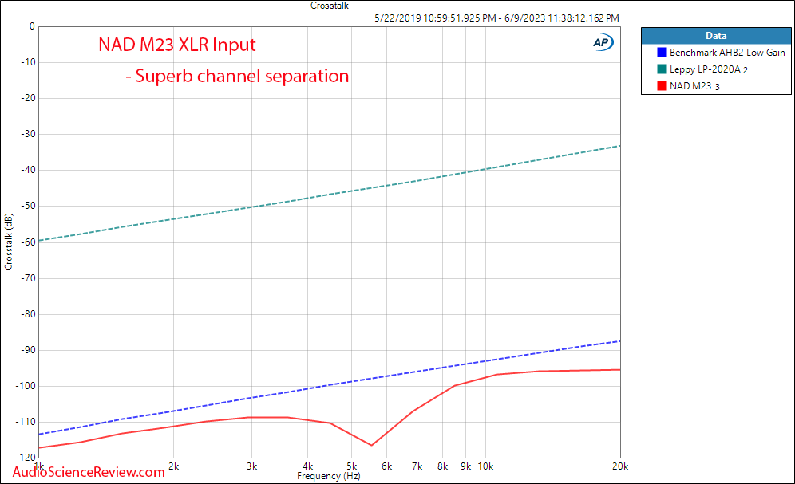The image size is (795, 484).
Task: Click the -10 dB axis tick label
Action: (x=28, y=62)
